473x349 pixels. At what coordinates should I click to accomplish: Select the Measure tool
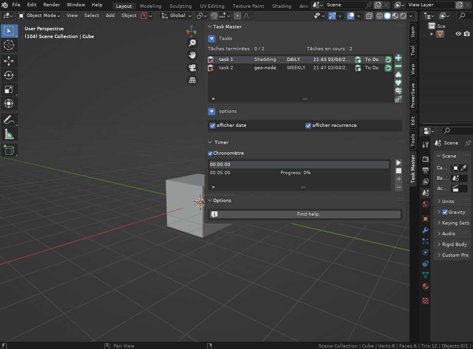[10, 134]
